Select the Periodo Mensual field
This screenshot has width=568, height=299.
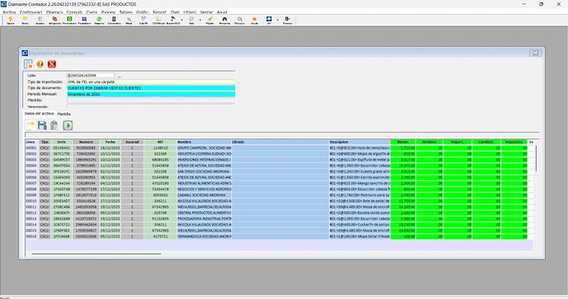click(x=151, y=94)
